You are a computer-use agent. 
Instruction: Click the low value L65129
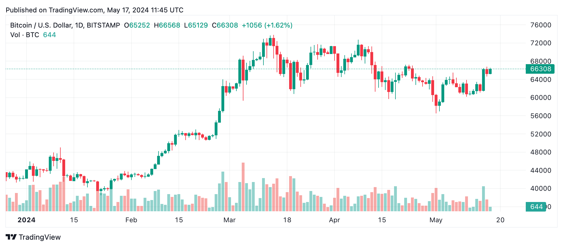(196, 25)
